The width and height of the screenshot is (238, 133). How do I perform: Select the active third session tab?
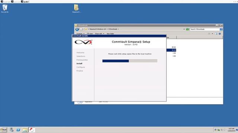25,1
